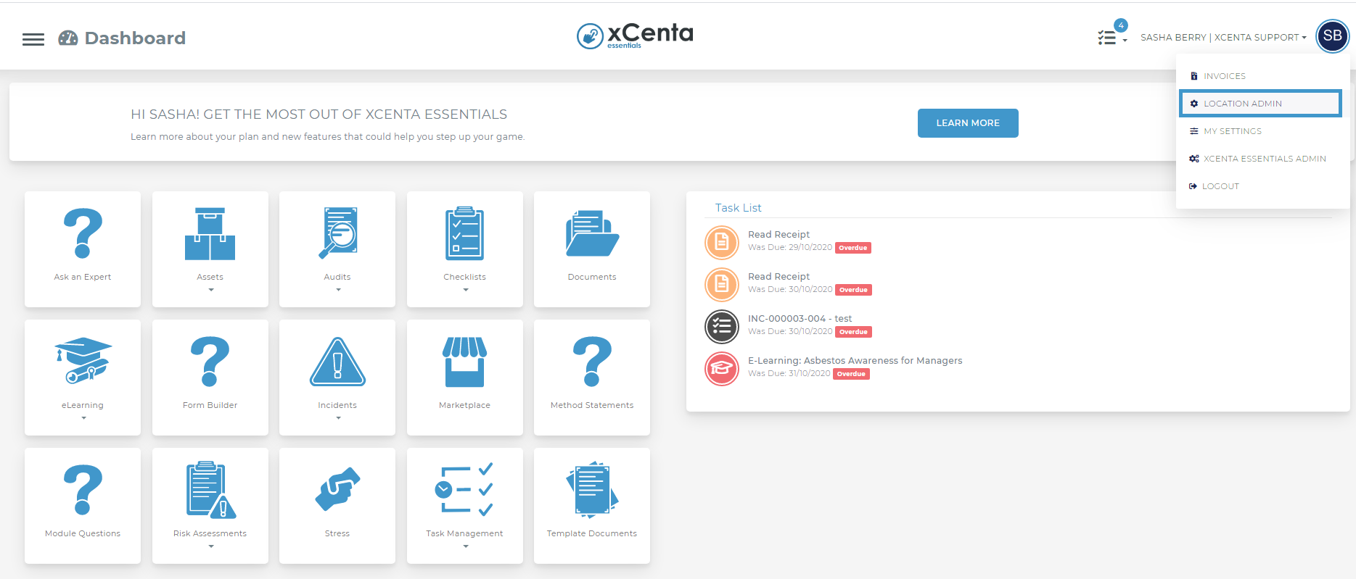This screenshot has width=1356, height=579.
Task: Open the Assets boxes tile
Action: coord(210,249)
